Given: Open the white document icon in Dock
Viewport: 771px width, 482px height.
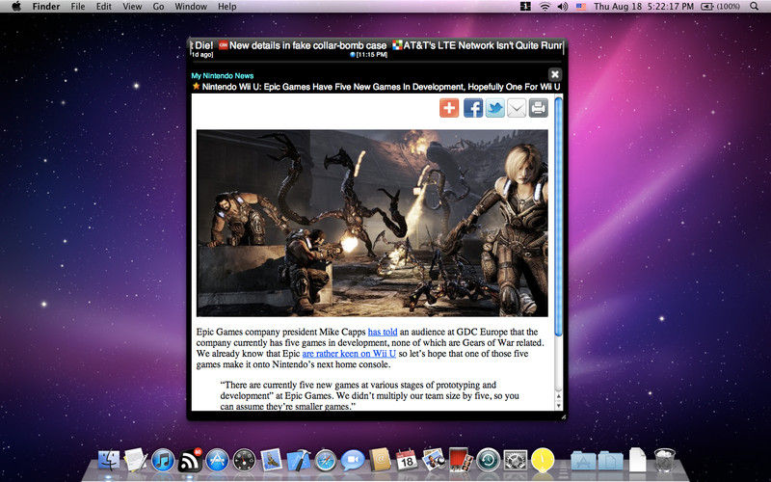Looking at the screenshot, I should (637, 461).
